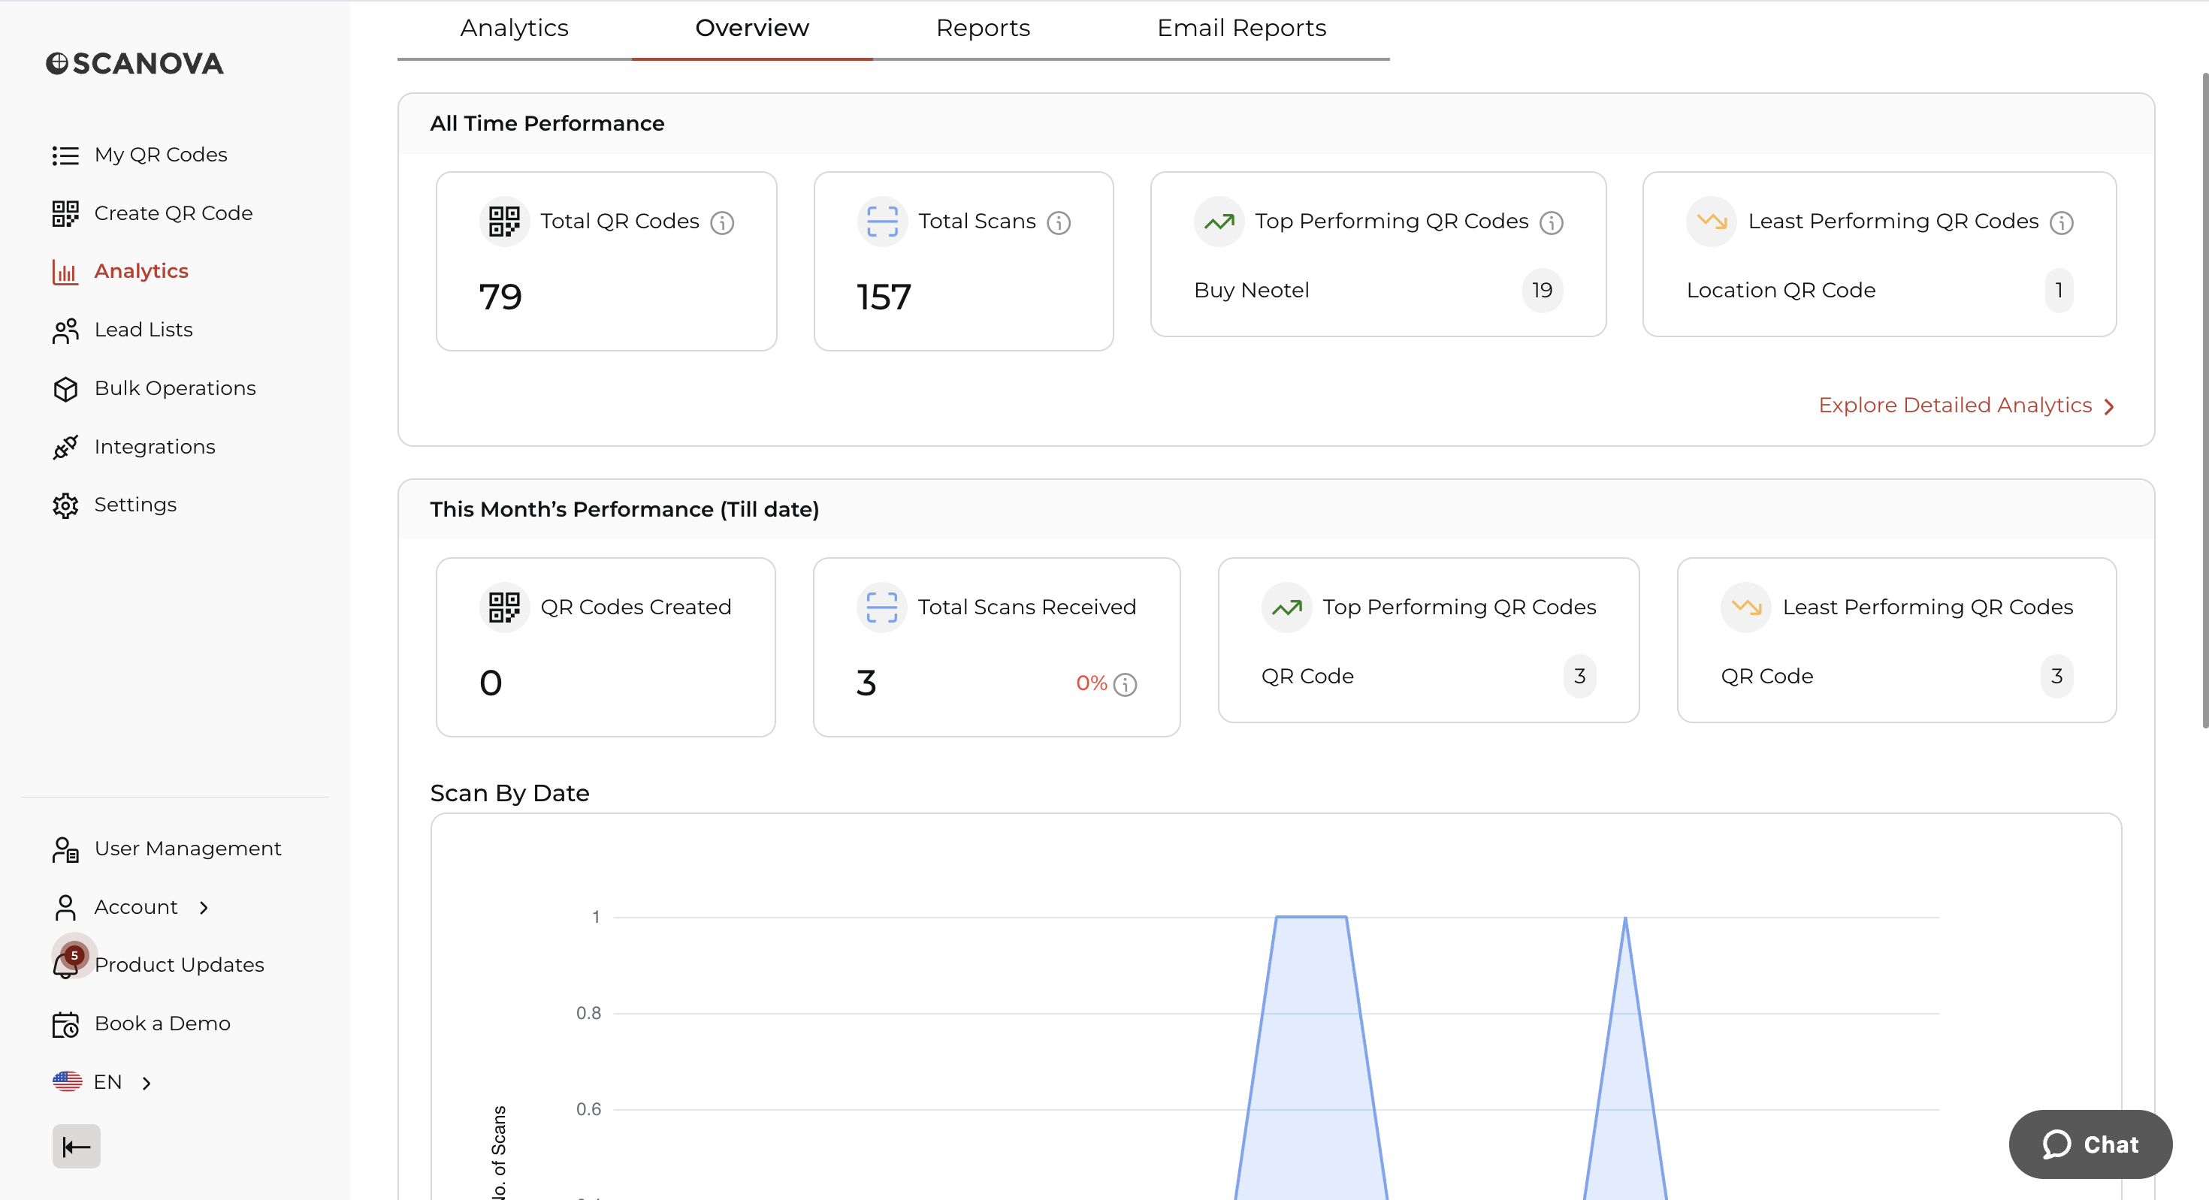Go to the Email Reports tab
Screen dimensions: 2209x1200
point(1242,29)
